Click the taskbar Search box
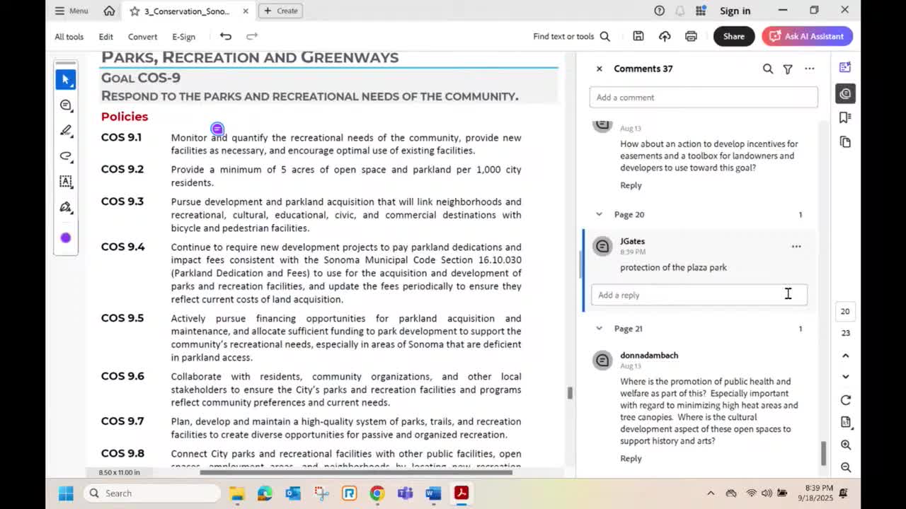This screenshot has width=906, height=509. (151, 493)
